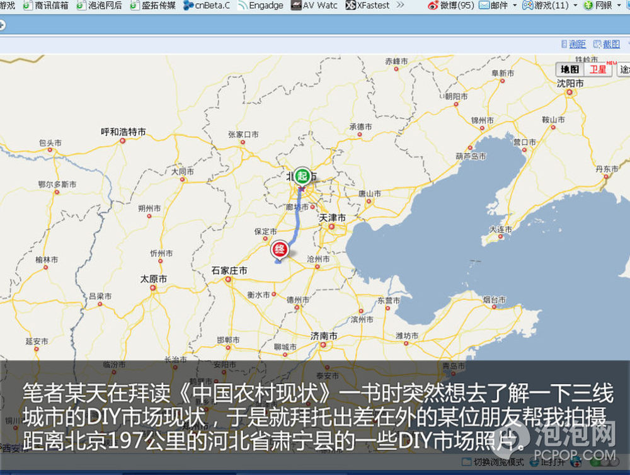This screenshot has height=475, width=630.
Task: Open the Engadget bookmark
Action: click(x=260, y=6)
